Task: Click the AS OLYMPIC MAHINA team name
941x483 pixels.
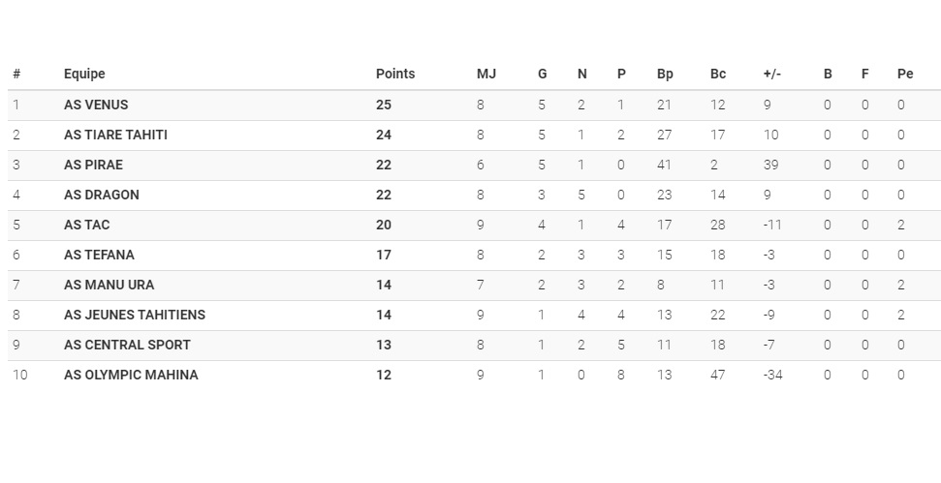Action: tap(131, 375)
